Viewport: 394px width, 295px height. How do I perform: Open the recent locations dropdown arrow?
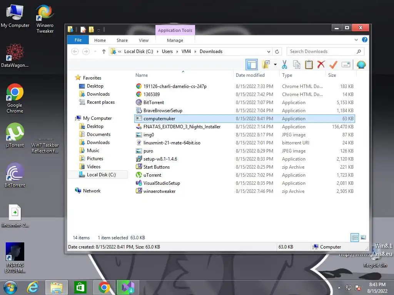[95, 51]
